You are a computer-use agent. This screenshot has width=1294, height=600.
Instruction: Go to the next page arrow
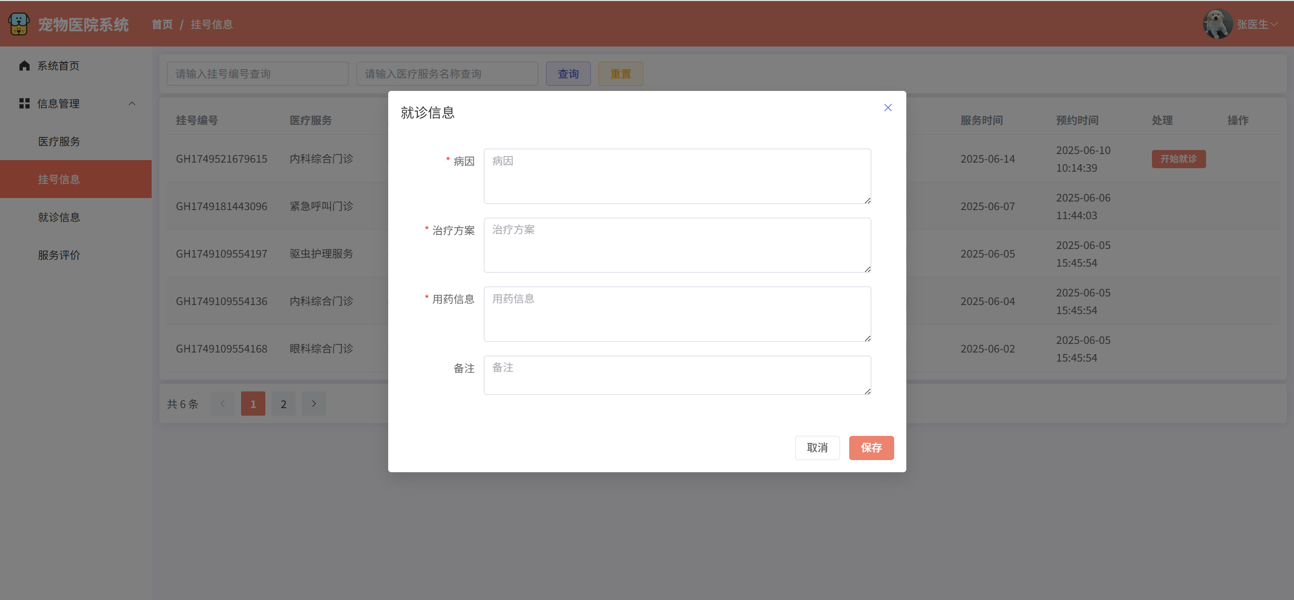point(314,404)
